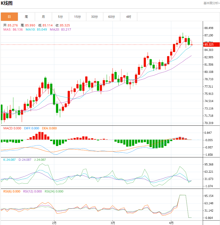Click the MACD: 0.000 indicator label
The image size is (220, 225).
[x=12, y=128]
